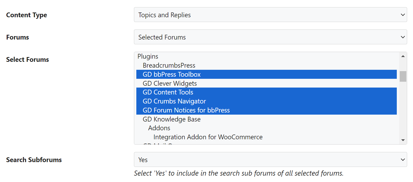Select Integration Addon for WooCommerce

click(208, 137)
